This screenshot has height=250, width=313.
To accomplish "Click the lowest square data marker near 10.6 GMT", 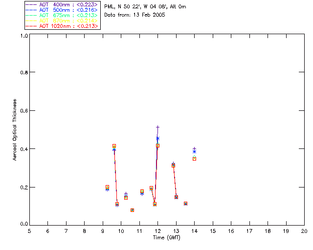I will click(132, 210).
